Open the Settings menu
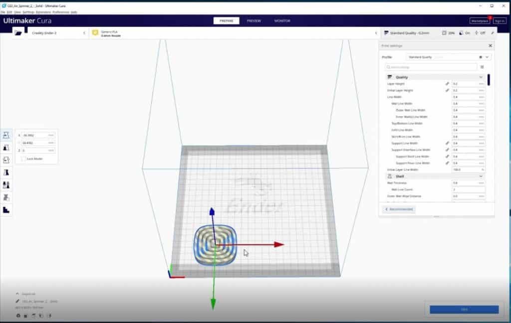This screenshot has width=511, height=323. click(x=28, y=12)
